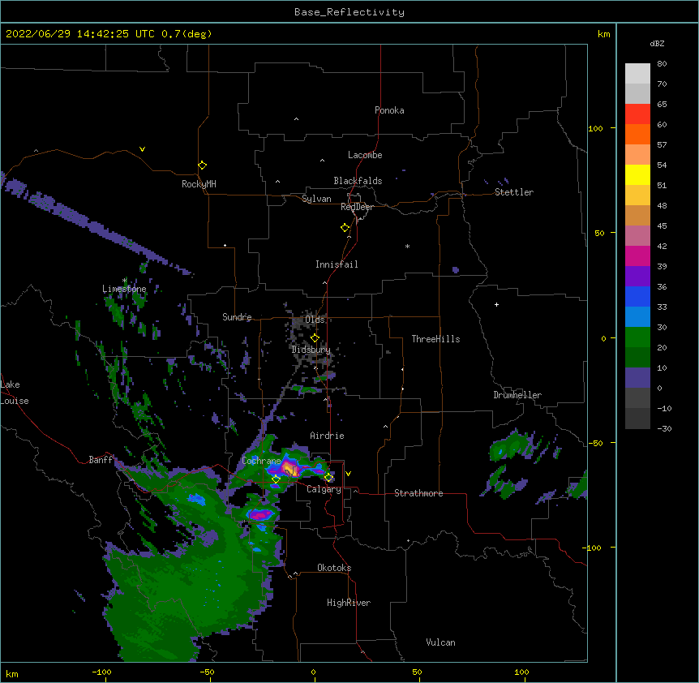Viewport: 699px width, 683px height.
Task: Click the dBZ legend heading
Action: point(657,43)
